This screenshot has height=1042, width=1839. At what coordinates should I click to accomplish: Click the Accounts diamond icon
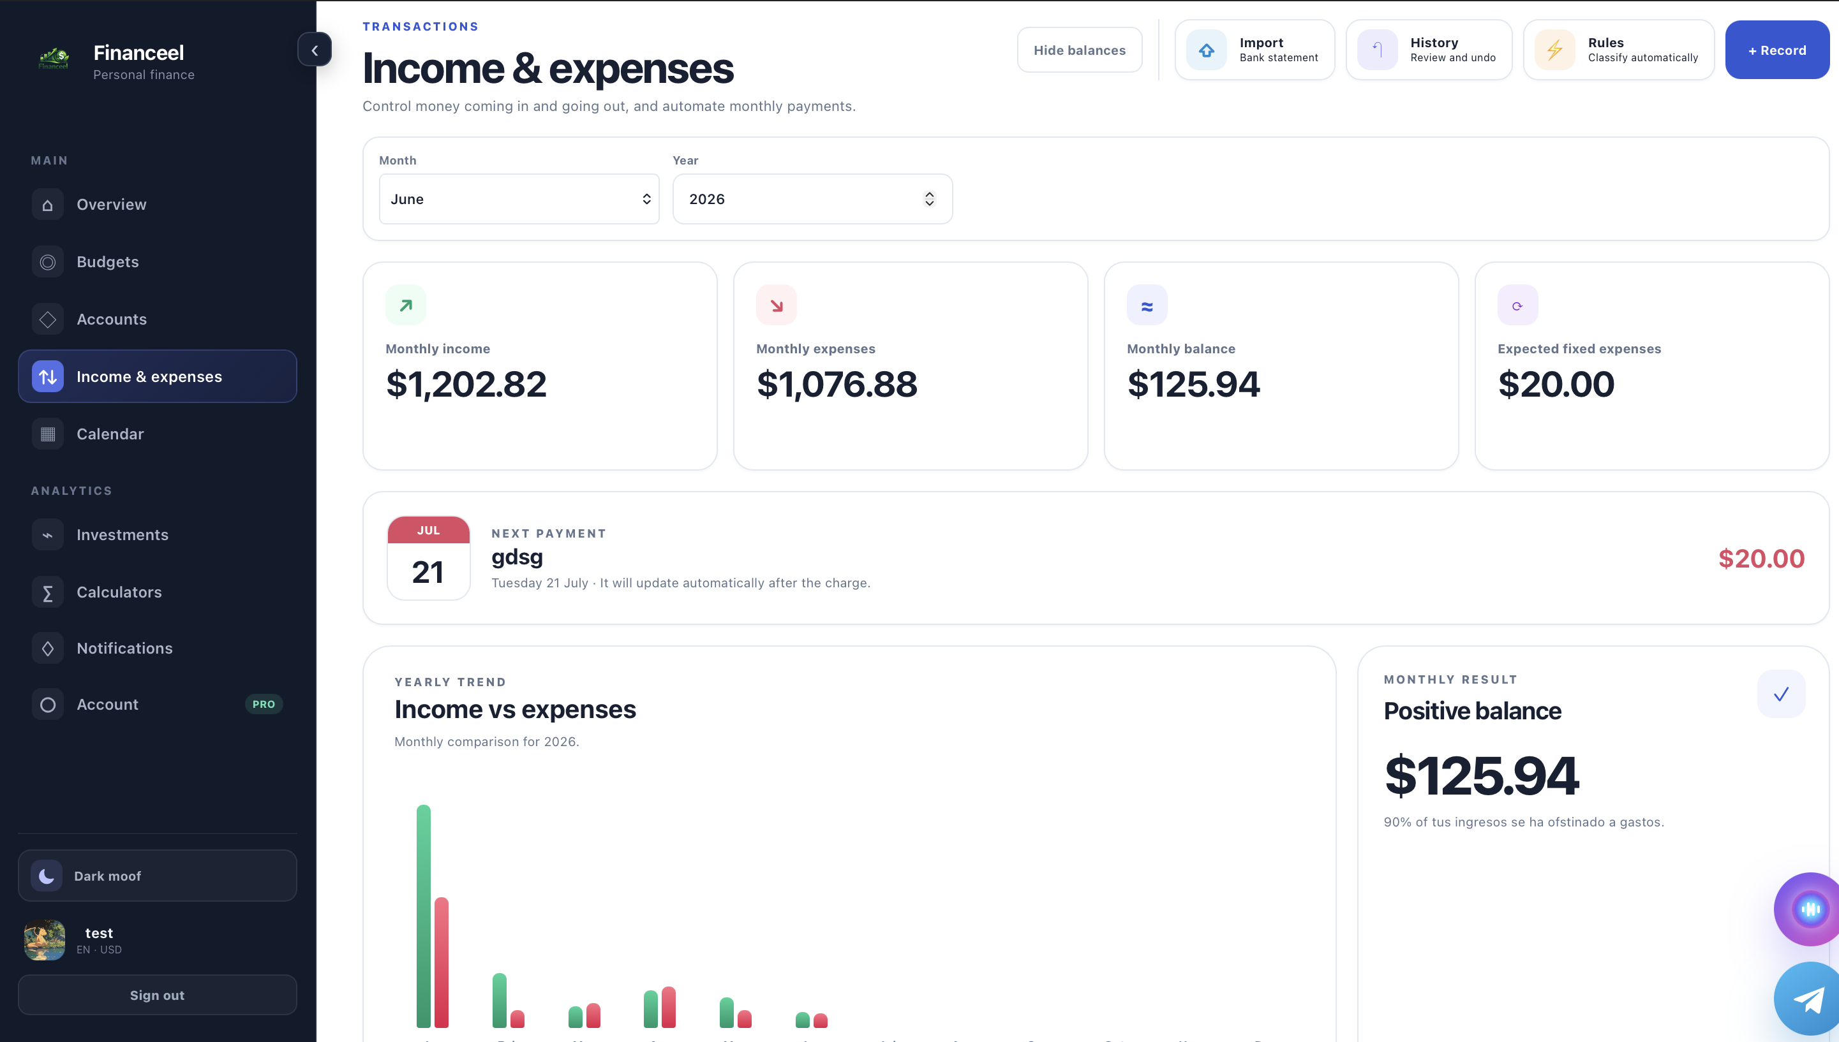click(47, 319)
